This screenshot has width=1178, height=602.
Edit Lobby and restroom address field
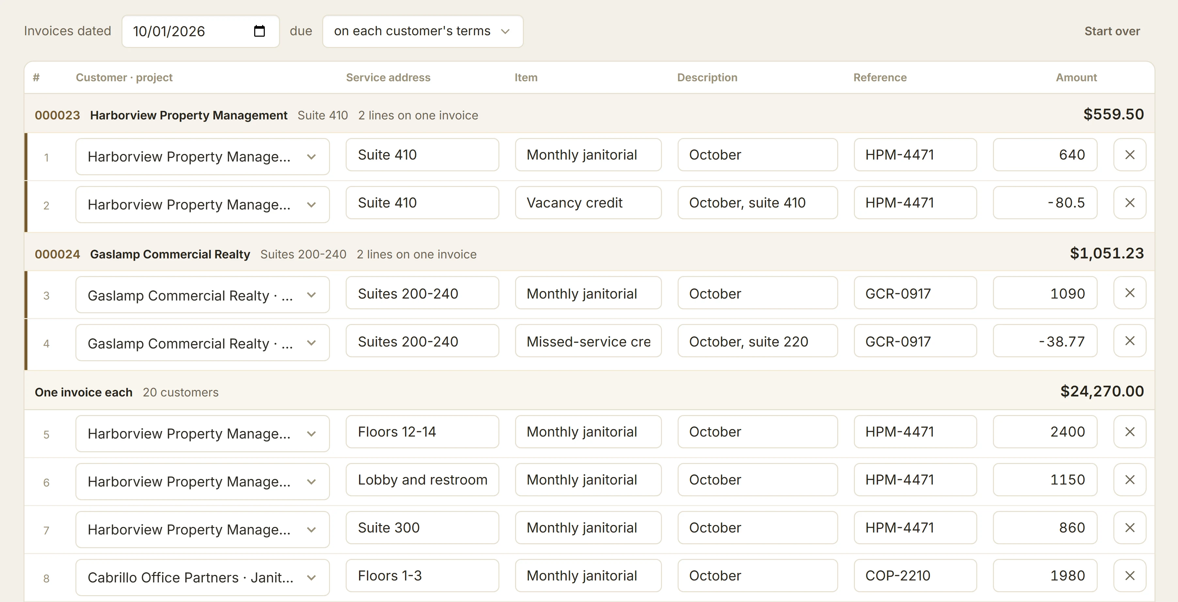click(x=422, y=480)
